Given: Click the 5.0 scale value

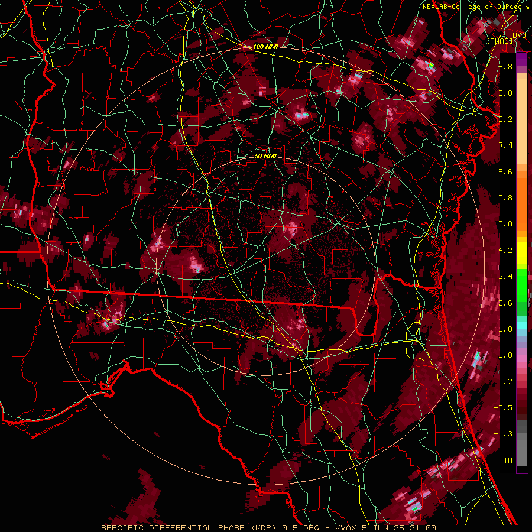Looking at the screenshot, I should click(505, 224).
